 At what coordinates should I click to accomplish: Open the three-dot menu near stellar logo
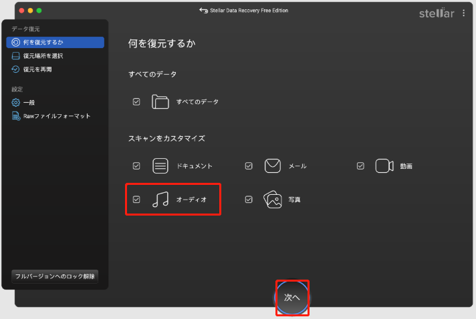pyautogui.click(x=463, y=13)
